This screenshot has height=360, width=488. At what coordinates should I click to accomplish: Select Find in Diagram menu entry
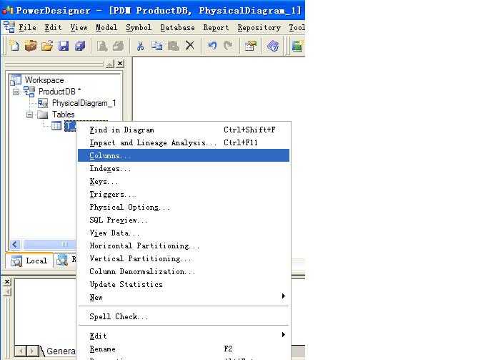click(x=184, y=130)
